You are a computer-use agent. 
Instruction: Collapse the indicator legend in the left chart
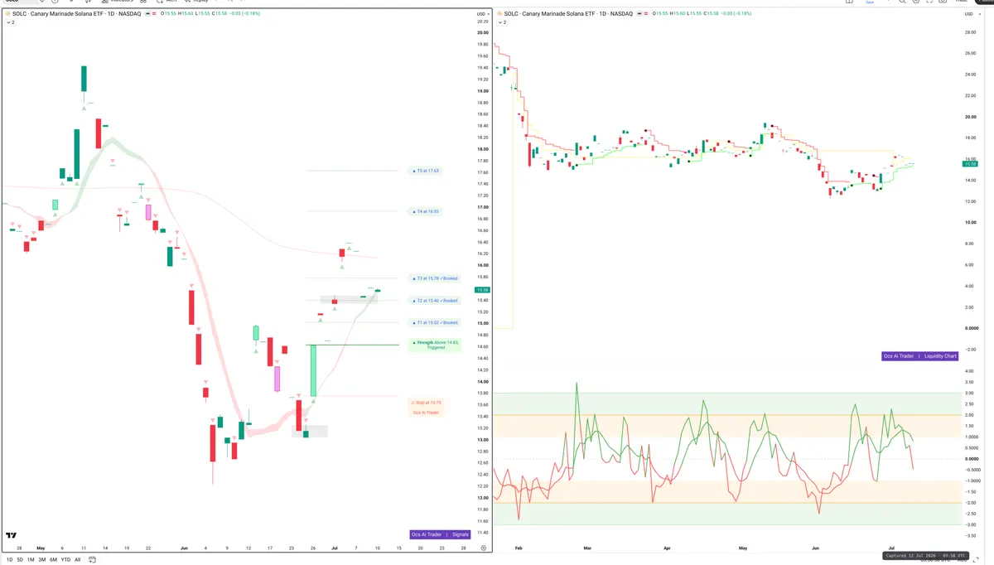(x=9, y=22)
